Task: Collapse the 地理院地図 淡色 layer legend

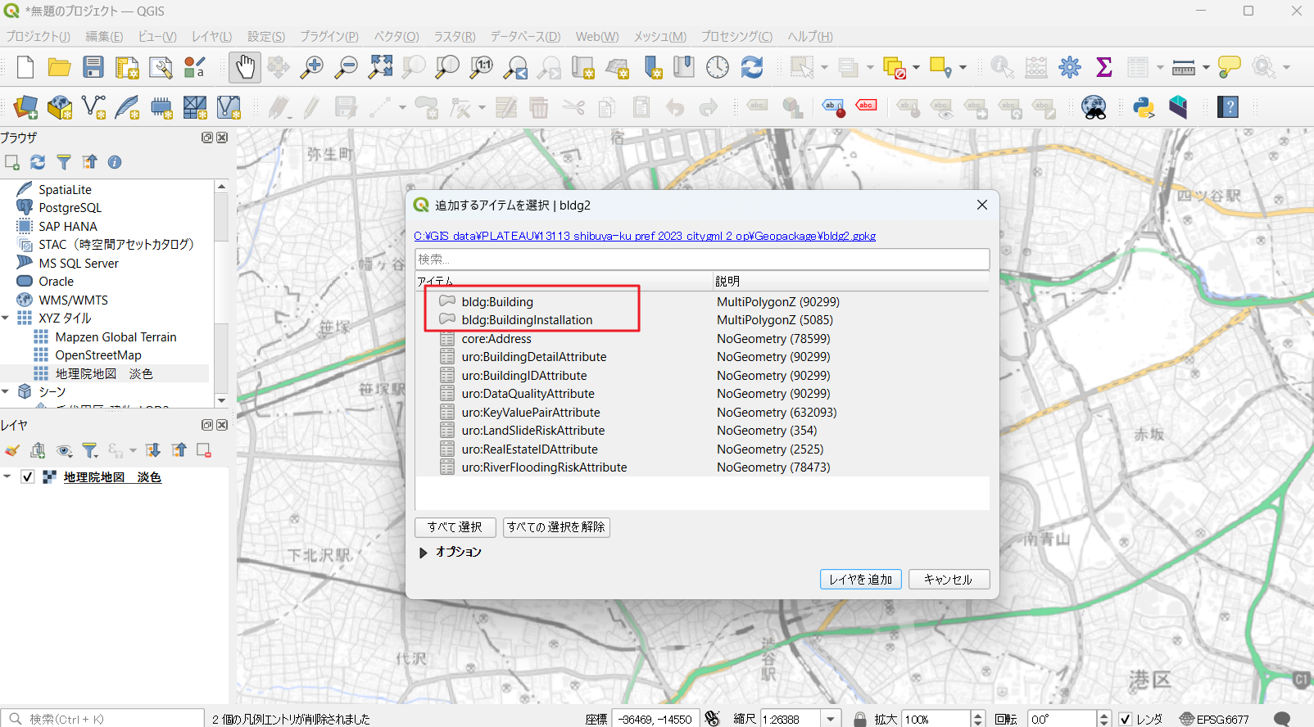Action: (x=7, y=476)
